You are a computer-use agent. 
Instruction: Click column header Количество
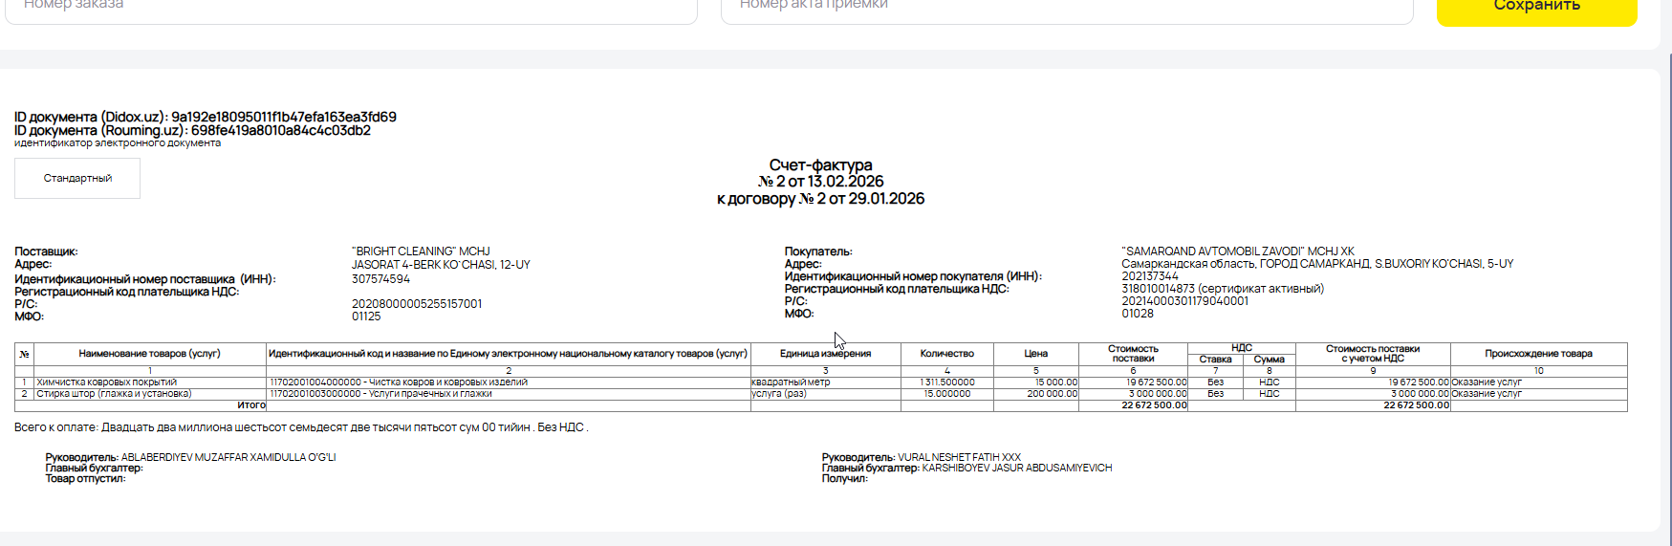pyautogui.click(x=946, y=354)
